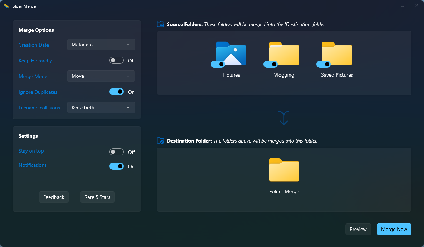Select the Saved Pictures source folder icon
Image resolution: width=424 pixels, height=247 pixels.
click(336, 54)
